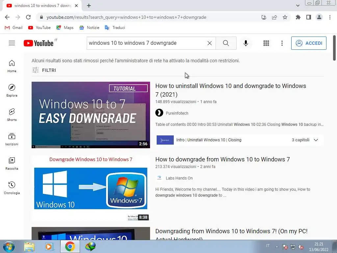Open Shorts in sidebar

pyautogui.click(x=12, y=115)
